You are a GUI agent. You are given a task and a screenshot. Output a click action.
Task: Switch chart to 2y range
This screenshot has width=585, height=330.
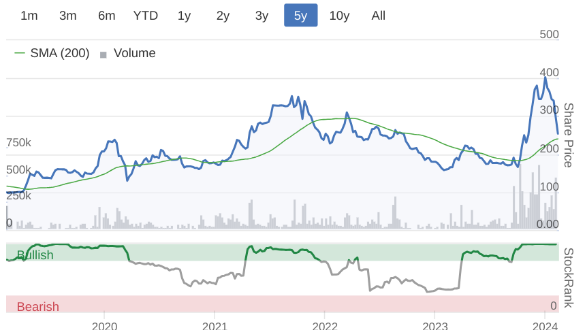click(x=223, y=16)
